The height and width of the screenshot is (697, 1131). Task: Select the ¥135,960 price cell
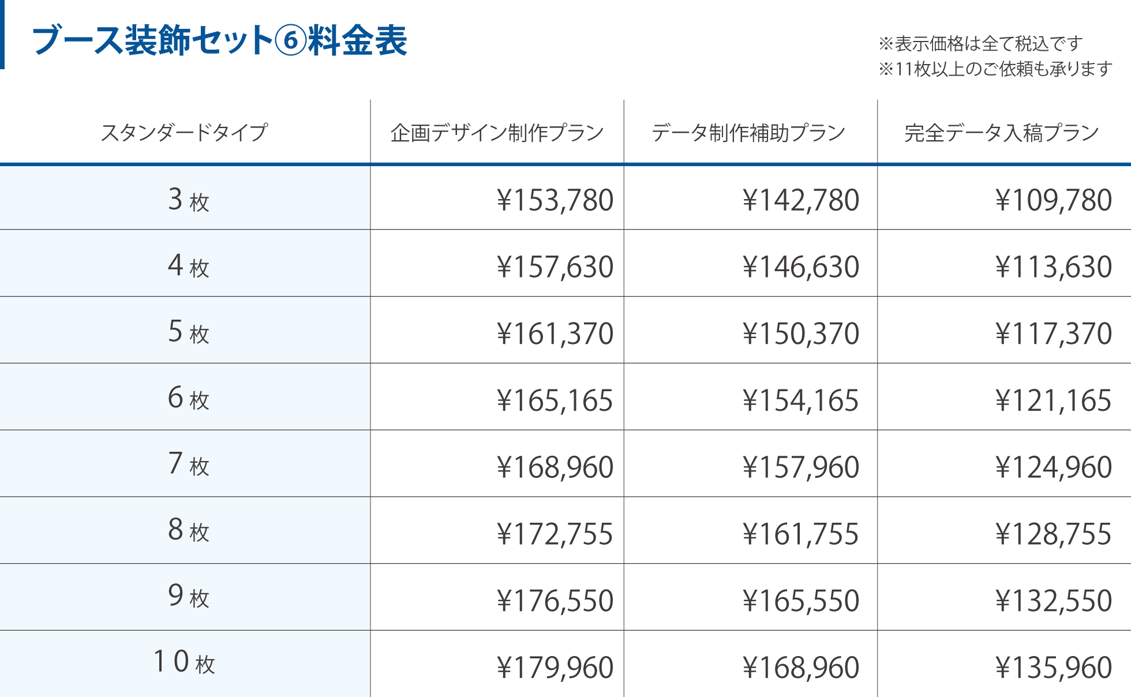point(1053,668)
